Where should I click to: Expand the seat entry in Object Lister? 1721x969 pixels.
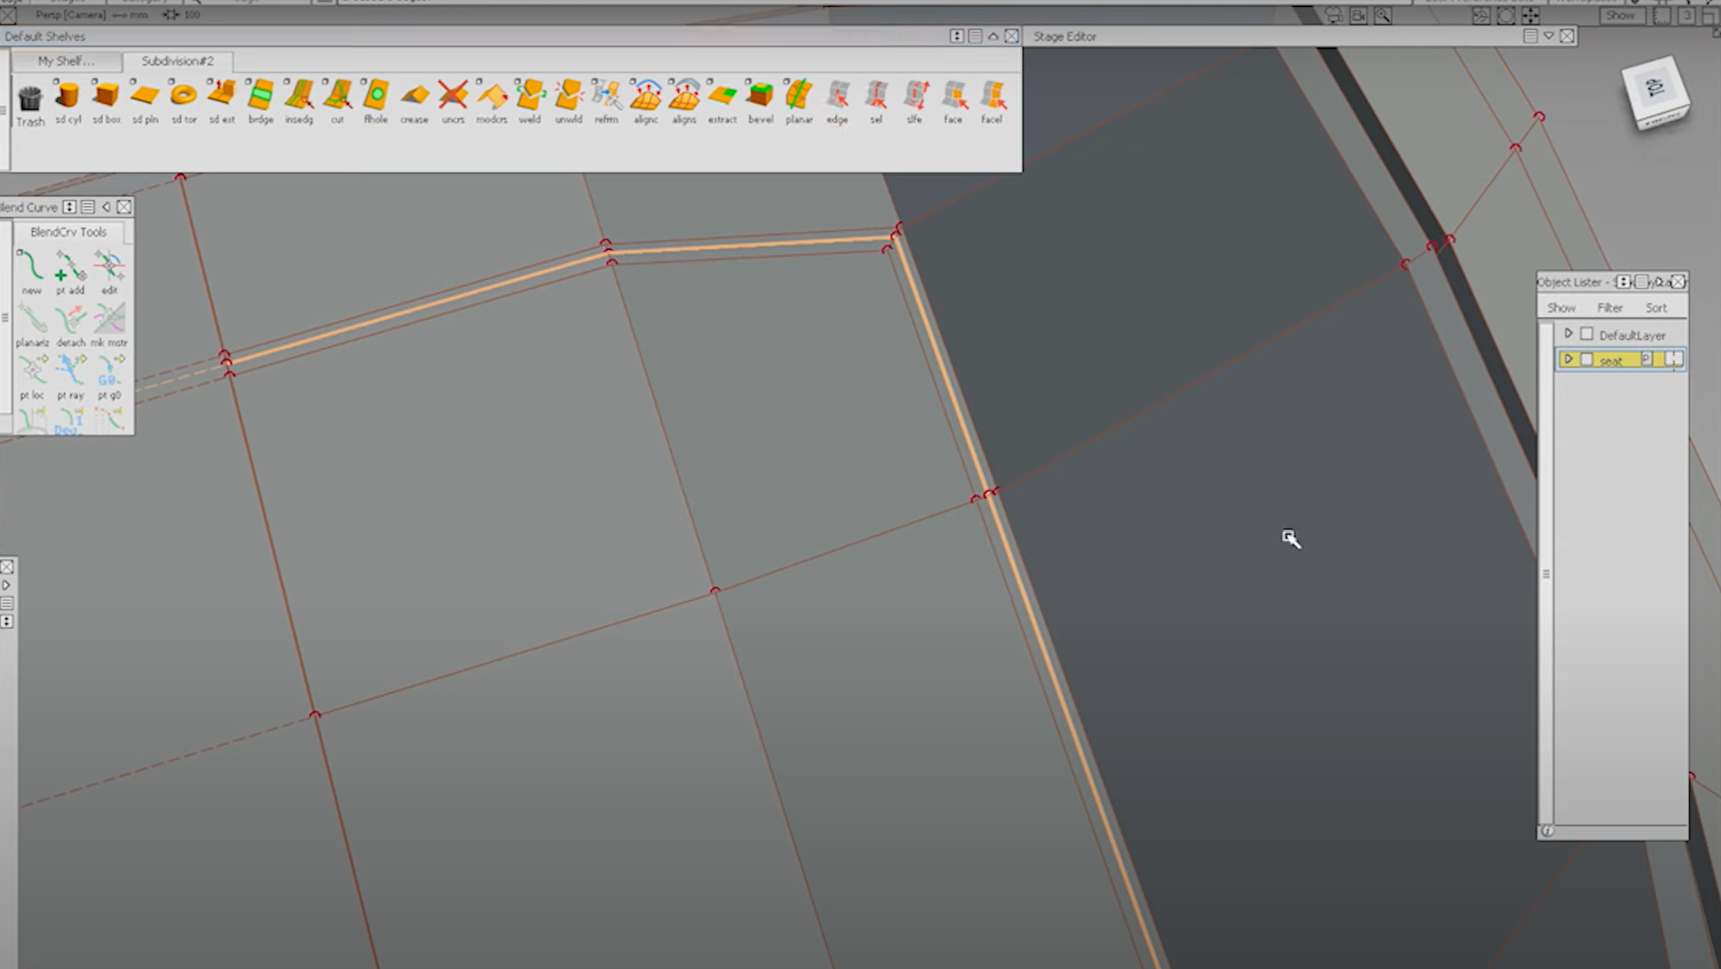[x=1570, y=359]
